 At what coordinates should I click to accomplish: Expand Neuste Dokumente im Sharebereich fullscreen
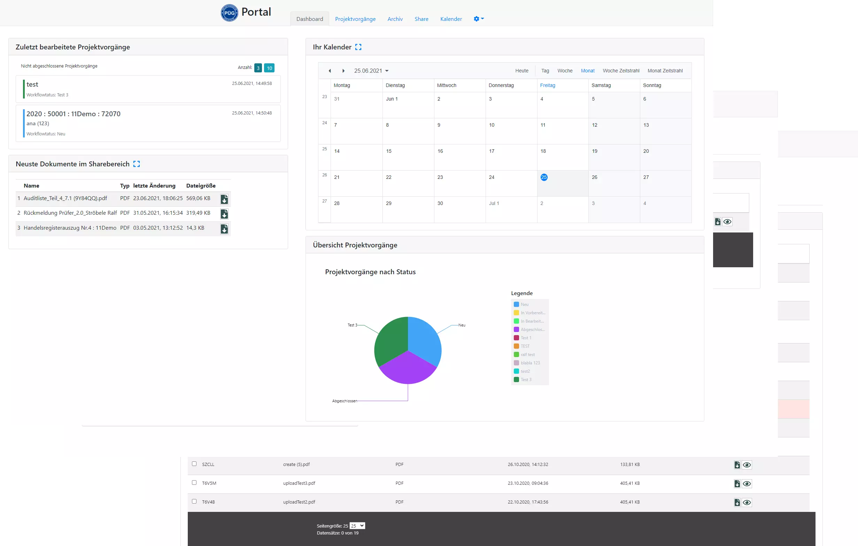(137, 164)
